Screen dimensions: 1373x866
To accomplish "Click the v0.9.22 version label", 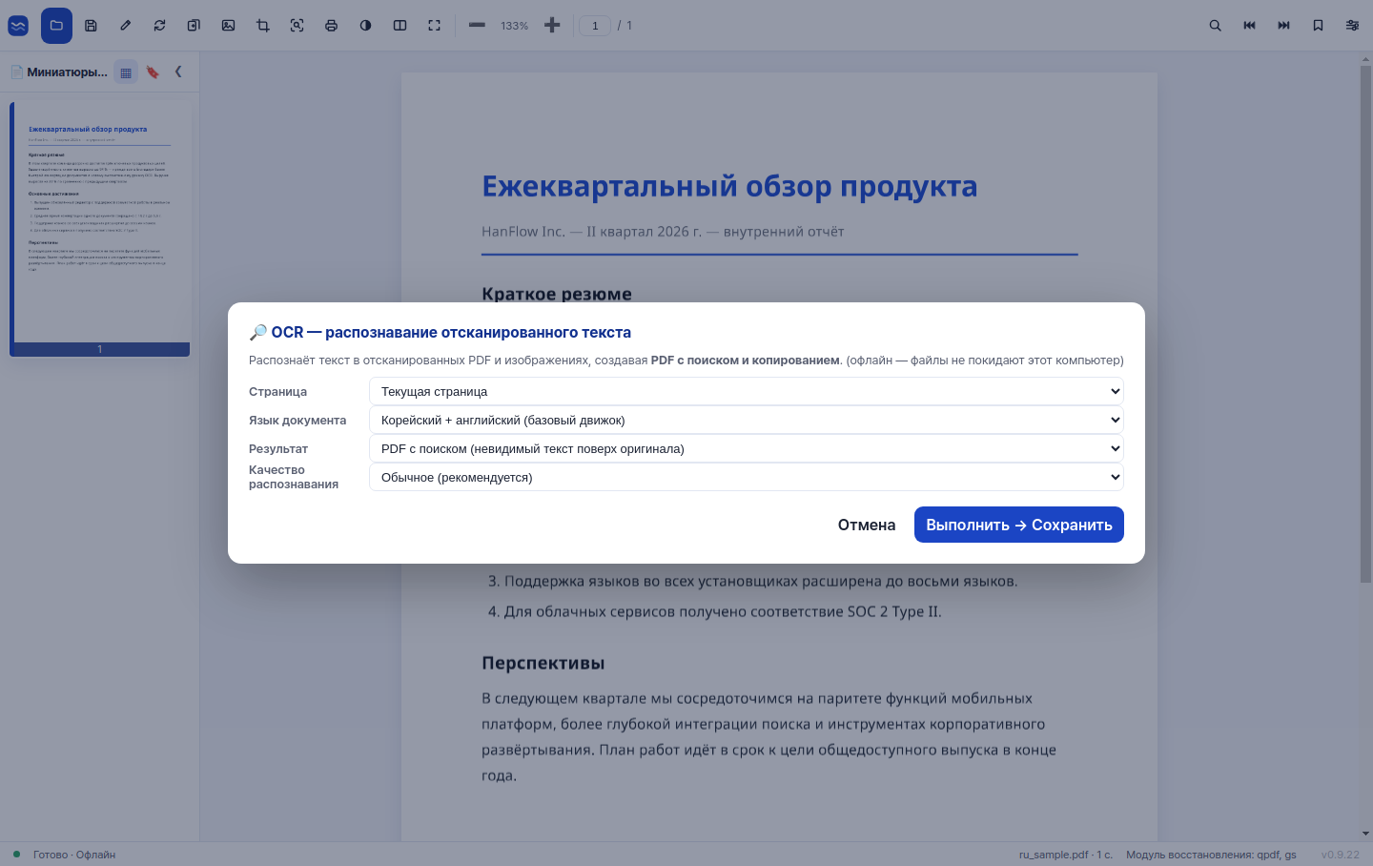I will pos(1341,855).
